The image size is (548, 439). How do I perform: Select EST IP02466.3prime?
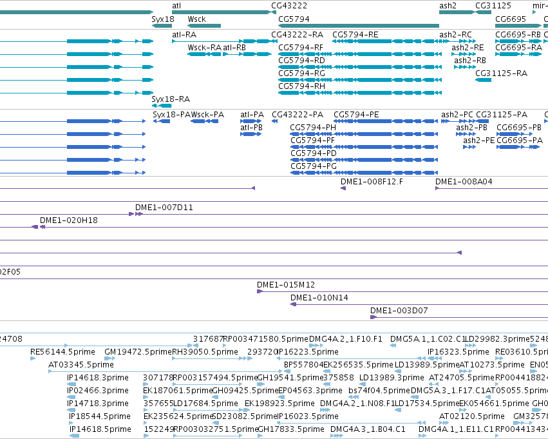[98, 391]
